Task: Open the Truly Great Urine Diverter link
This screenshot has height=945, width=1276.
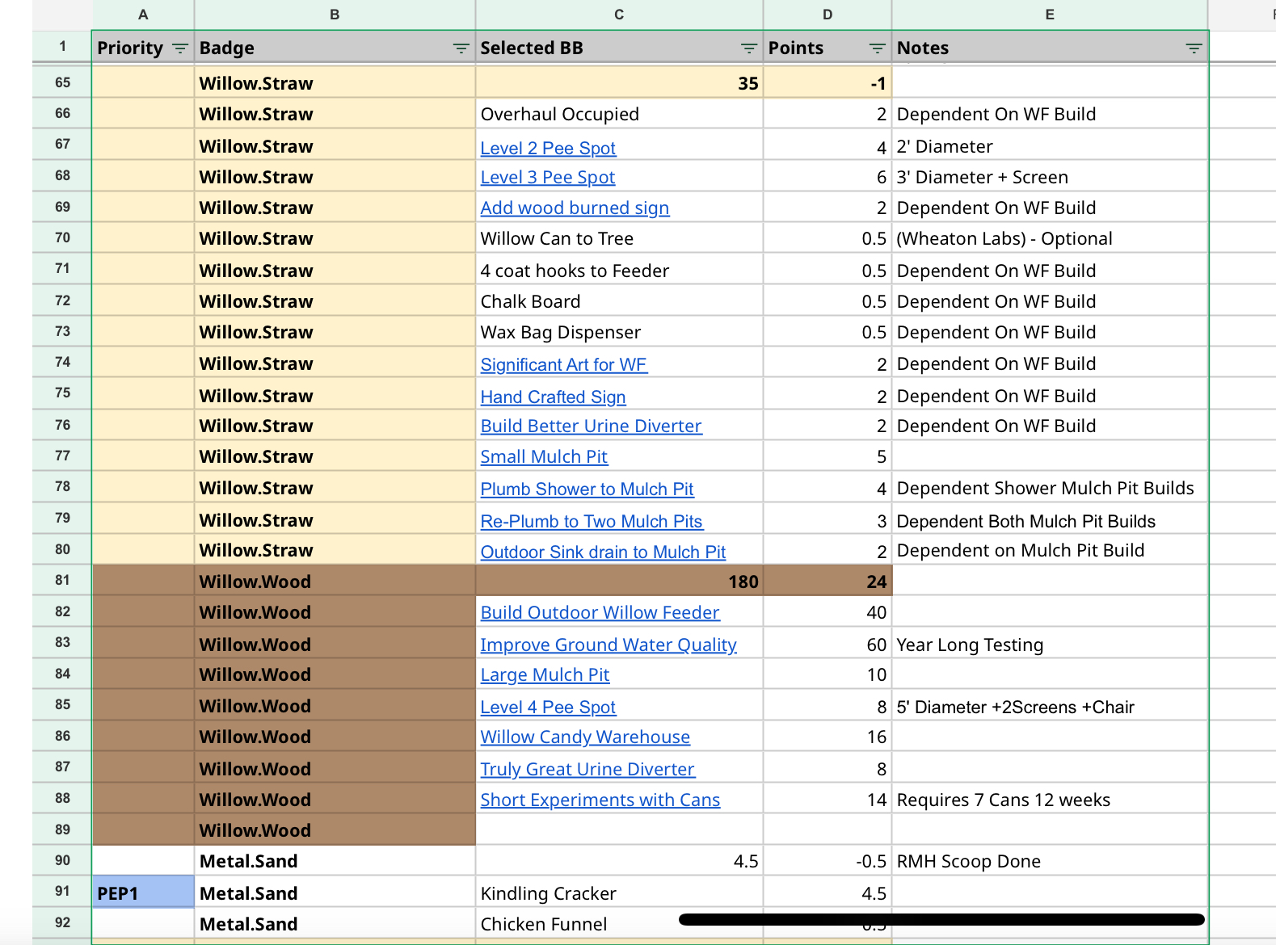Action: [587, 769]
